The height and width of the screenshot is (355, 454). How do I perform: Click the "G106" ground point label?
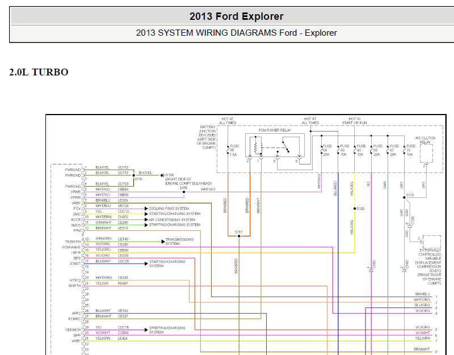[x=169, y=175]
